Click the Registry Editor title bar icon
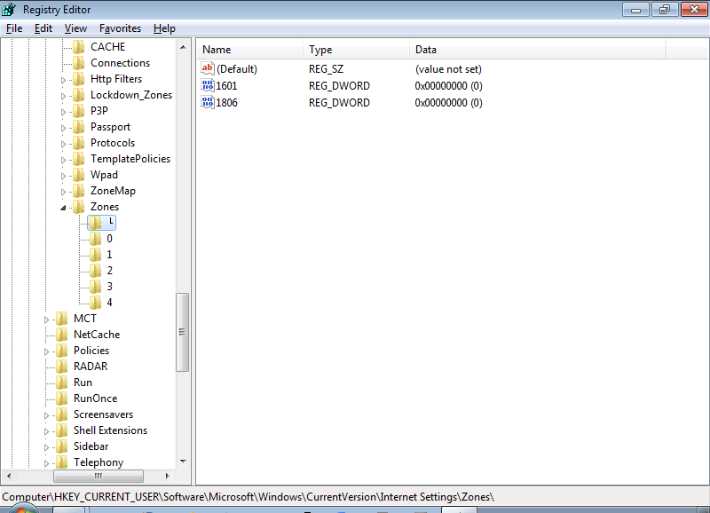Screen dimensions: 710x513 [9, 9]
